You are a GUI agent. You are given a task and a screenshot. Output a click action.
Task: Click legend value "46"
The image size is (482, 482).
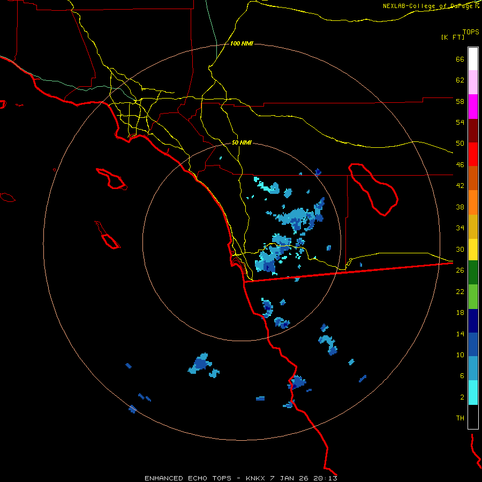(x=460, y=165)
